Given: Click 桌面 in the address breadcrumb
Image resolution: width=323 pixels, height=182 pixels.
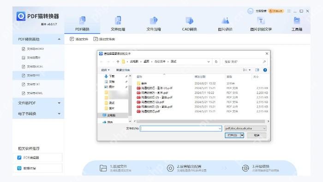Looking at the screenshot, I should coord(146,61).
